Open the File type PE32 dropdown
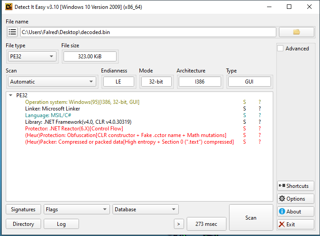 pyautogui.click(x=32, y=56)
